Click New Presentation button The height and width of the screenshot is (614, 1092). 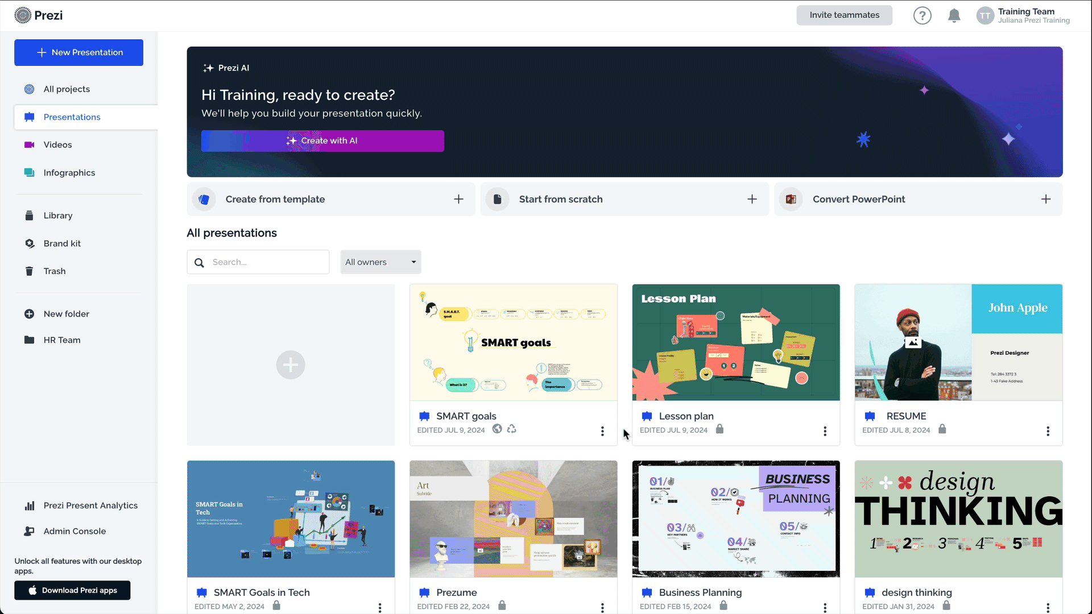point(78,52)
